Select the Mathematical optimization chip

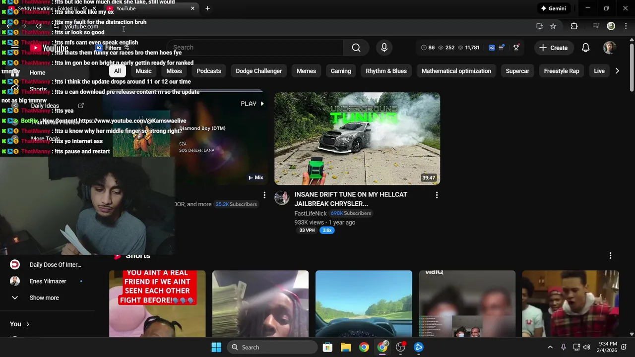pos(456,71)
